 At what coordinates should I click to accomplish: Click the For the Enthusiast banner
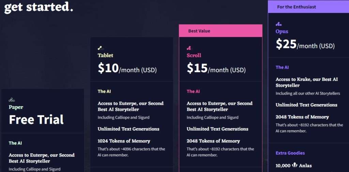[x=308, y=7]
